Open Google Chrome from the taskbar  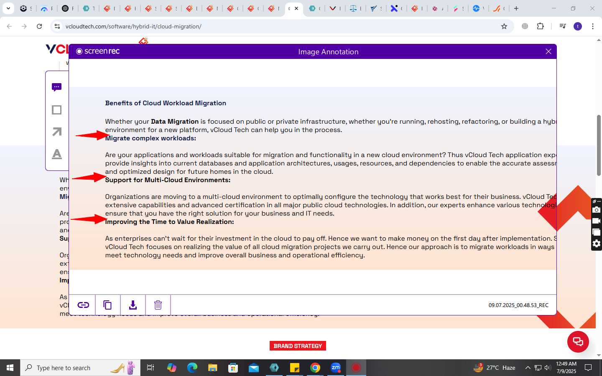pos(315,368)
